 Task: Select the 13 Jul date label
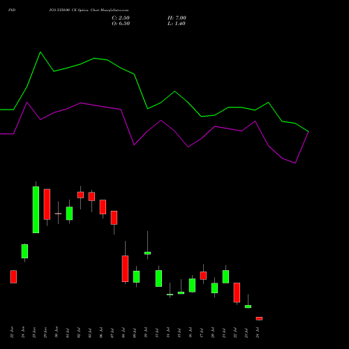point(157,332)
